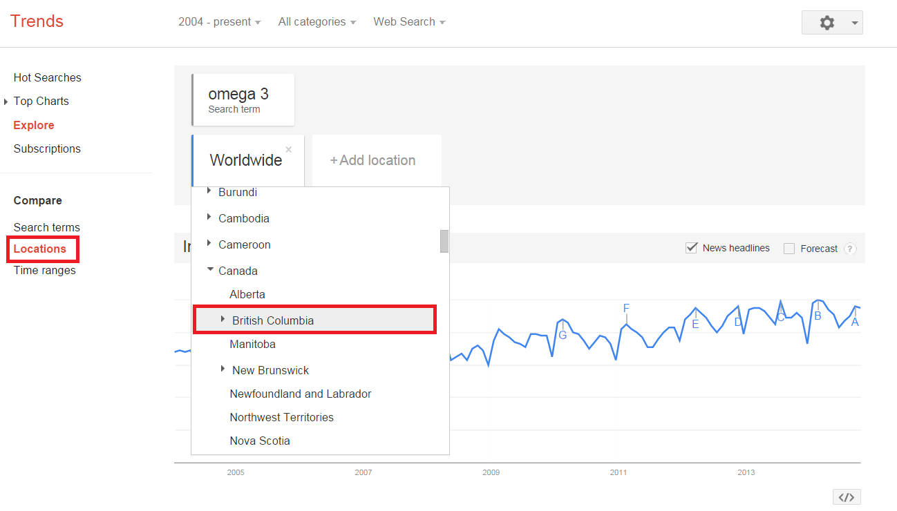Click news headline marker D on chart
The height and width of the screenshot is (511, 897).
[x=738, y=322]
